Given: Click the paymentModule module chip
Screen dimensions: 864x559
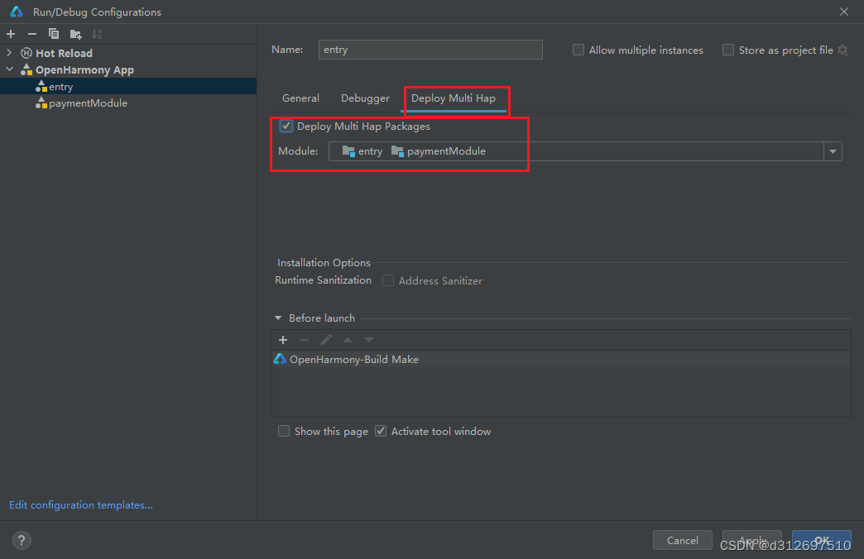Looking at the screenshot, I should [438, 150].
